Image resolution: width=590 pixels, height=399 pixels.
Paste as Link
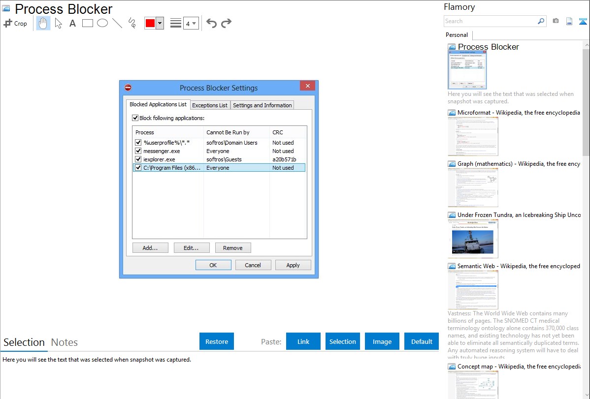pyautogui.click(x=303, y=341)
